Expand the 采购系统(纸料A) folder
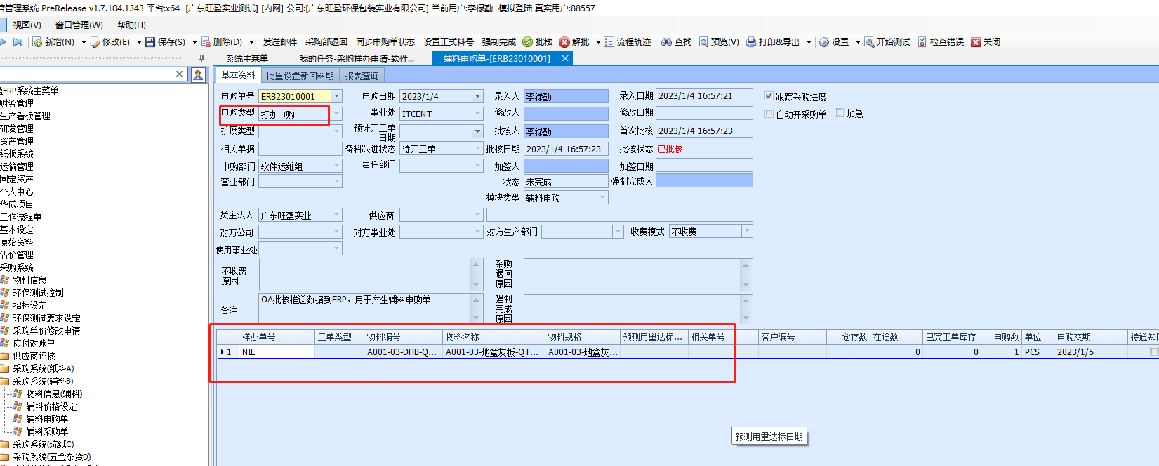The height and width of the screenshot is (466, 1159). 4,368
